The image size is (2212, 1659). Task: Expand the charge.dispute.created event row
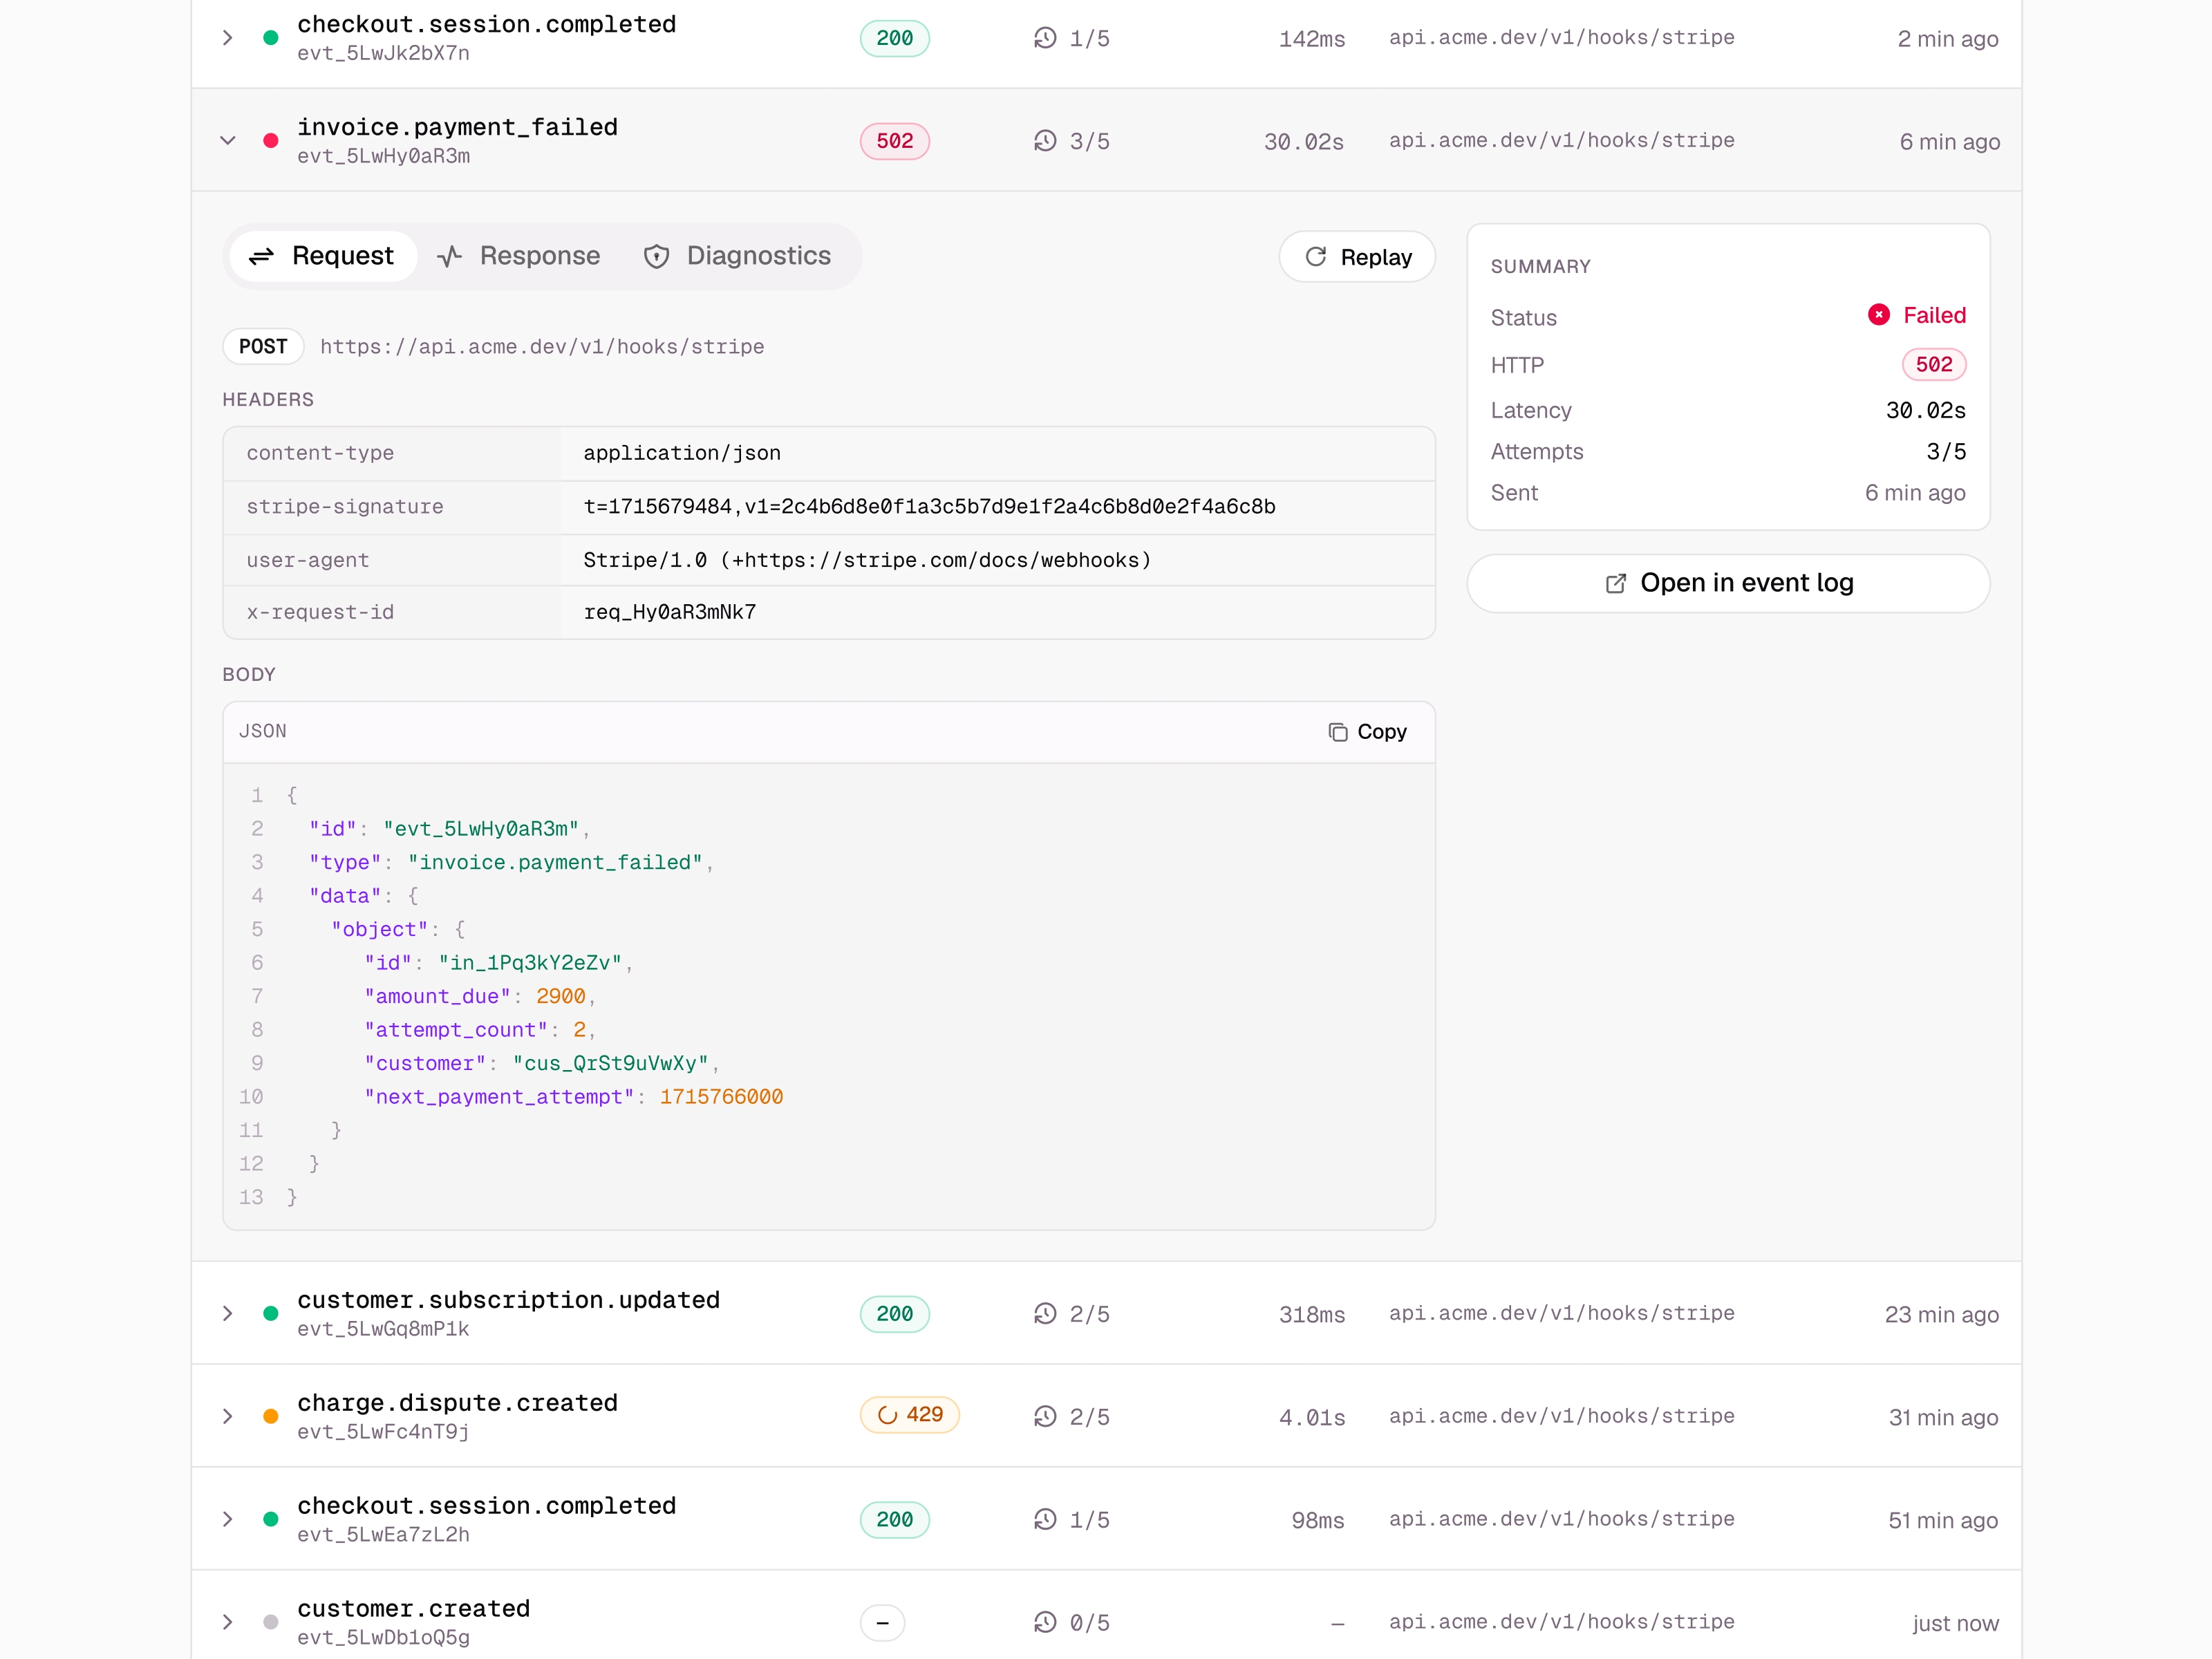click(228, 1416)
